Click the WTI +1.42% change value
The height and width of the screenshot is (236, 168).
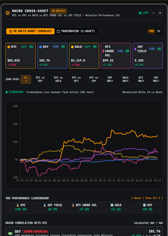coord(107,65)
